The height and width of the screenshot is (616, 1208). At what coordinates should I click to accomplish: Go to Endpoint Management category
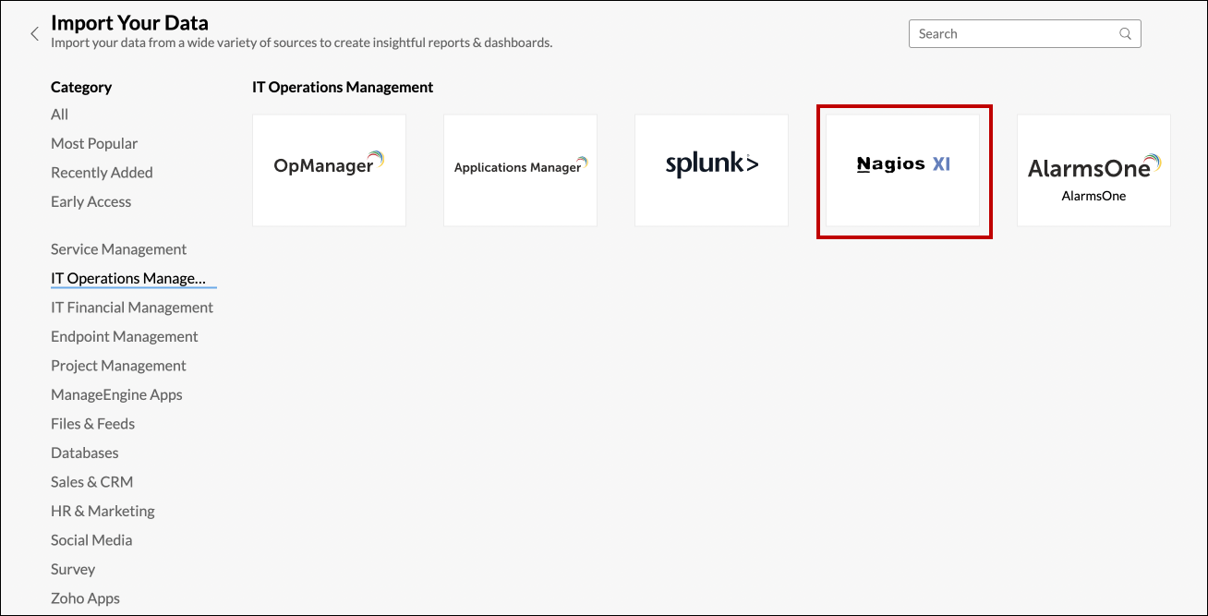[x=125, y=336]
